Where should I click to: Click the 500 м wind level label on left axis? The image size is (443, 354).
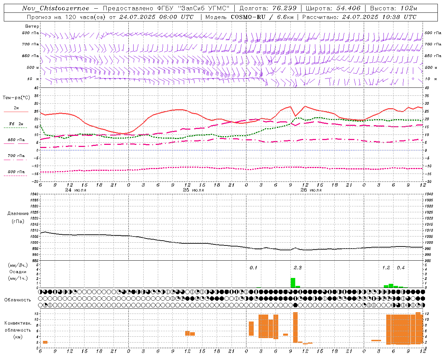[33, 67]
